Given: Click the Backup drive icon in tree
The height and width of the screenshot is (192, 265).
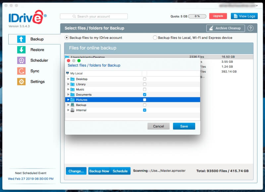Looking at the screenshot, I should pyautogui.click(x=72, y=105).
